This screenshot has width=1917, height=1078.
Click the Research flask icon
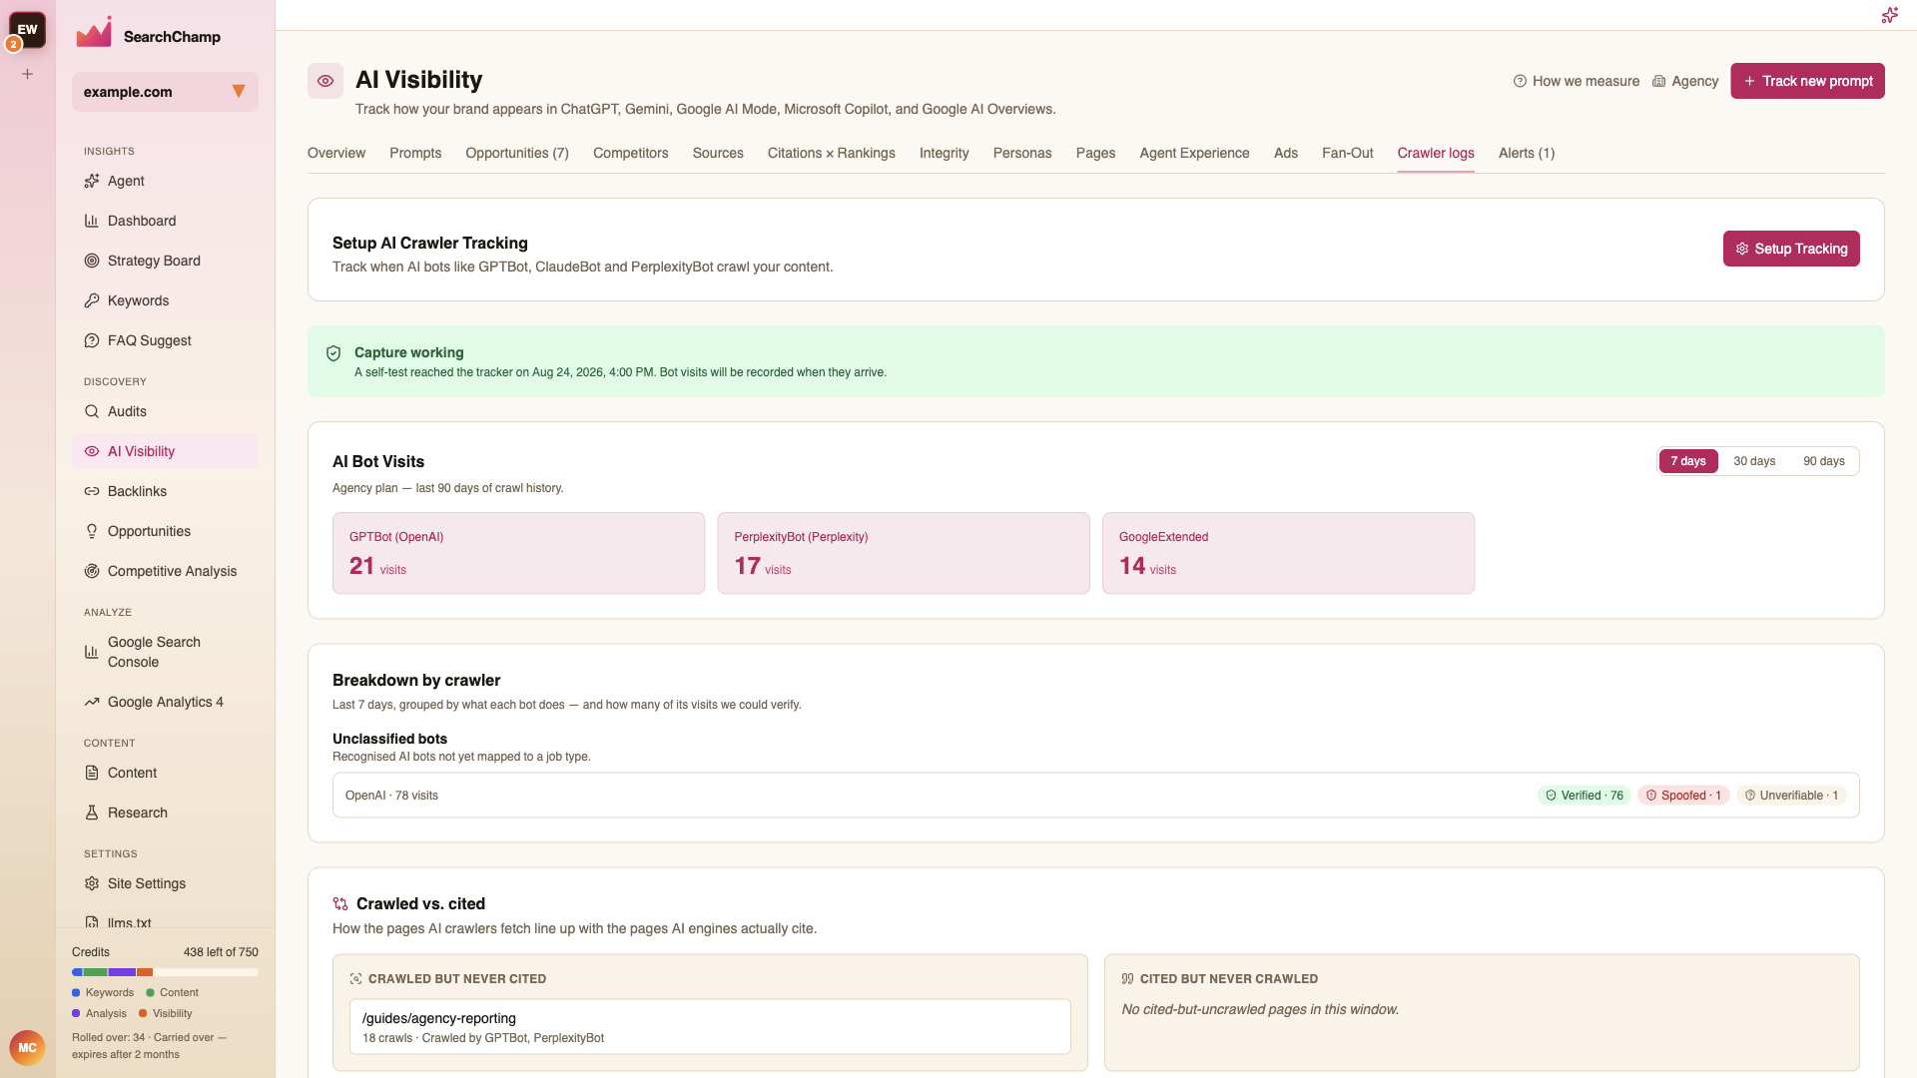point(92,812)
